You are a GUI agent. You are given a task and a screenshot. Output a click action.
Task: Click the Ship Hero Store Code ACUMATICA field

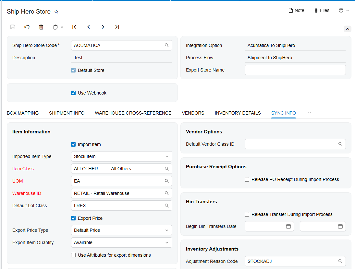tap(122, 45)
